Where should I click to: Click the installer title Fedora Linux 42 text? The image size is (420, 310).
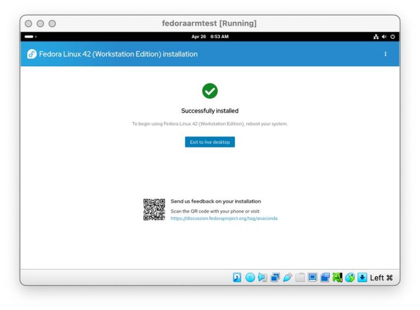118,54
